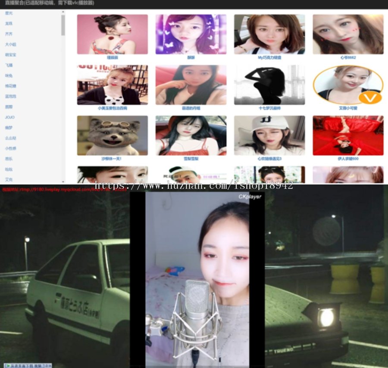Select 大小姐 in the platform list
Image resolution: width=388 pixels, height=368 pixels.
(10, 44)
